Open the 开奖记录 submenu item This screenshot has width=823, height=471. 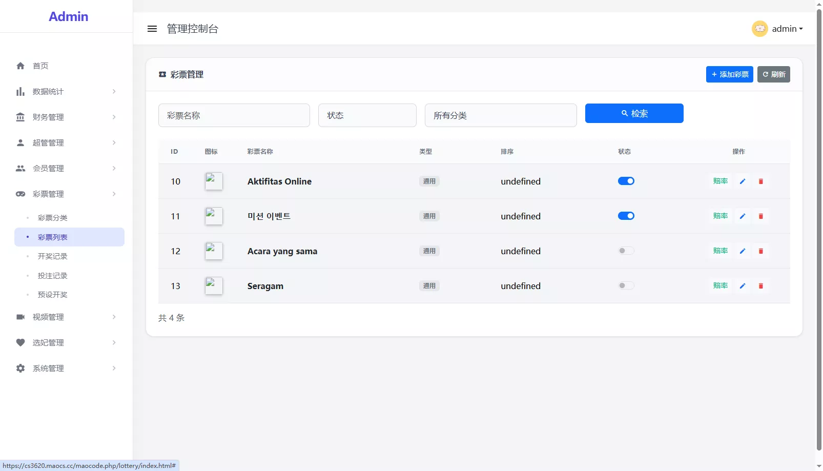(52, 256)
